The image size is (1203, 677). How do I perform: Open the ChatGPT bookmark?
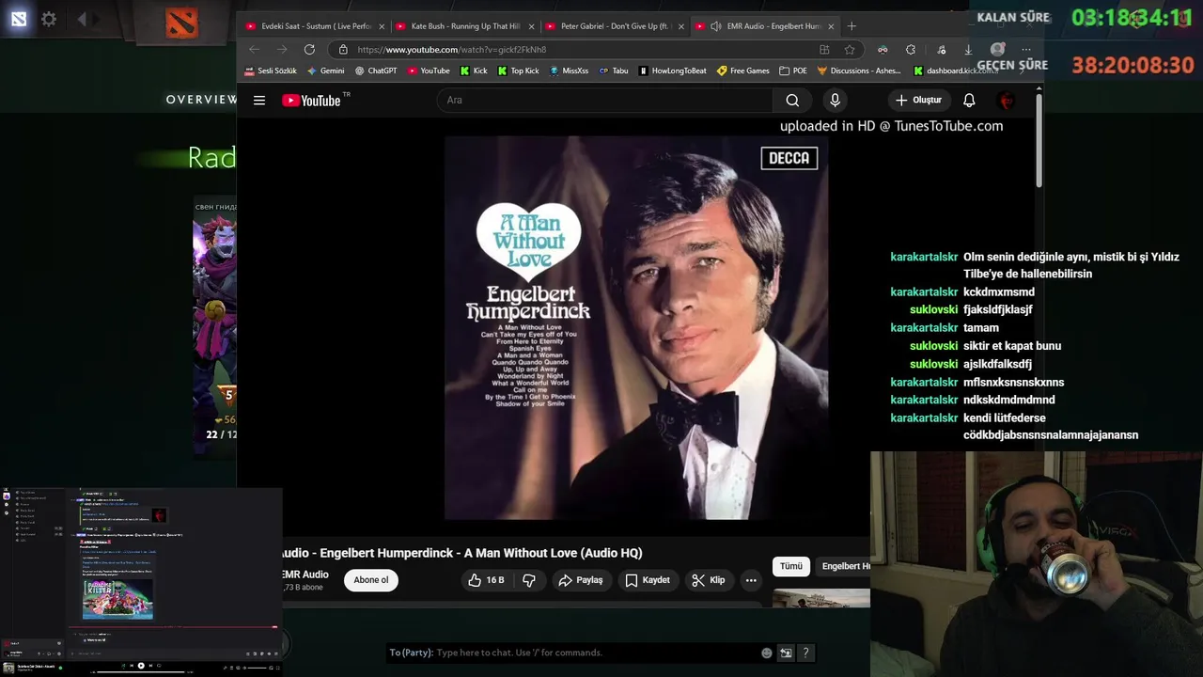click(x=376, y=71)
